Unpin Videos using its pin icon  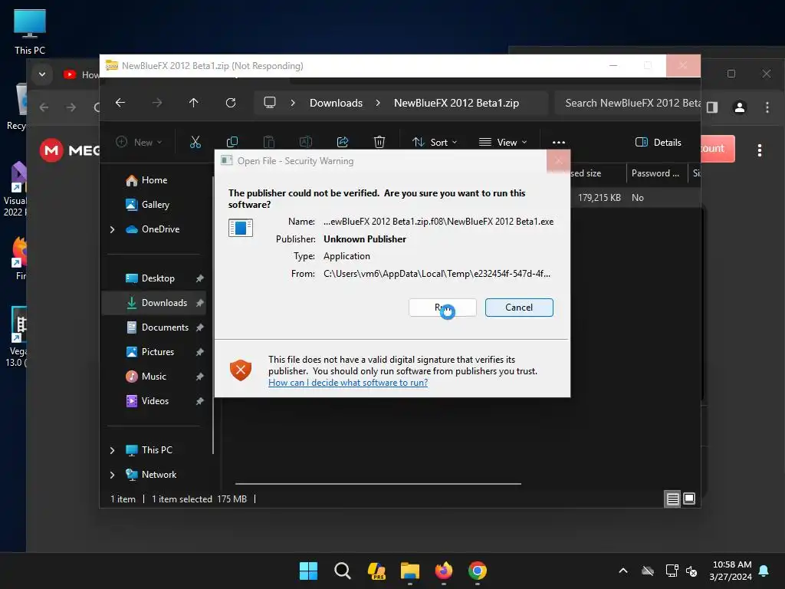coord(200,400)
